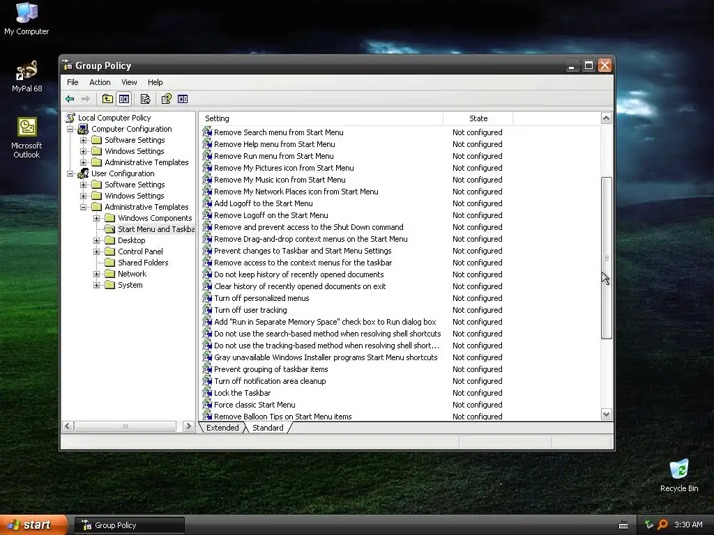Image resolution: width=714 pixels, height=535 pixels.
Task: Click the scroll left arrow of tree pane
Action: [68, 426]
